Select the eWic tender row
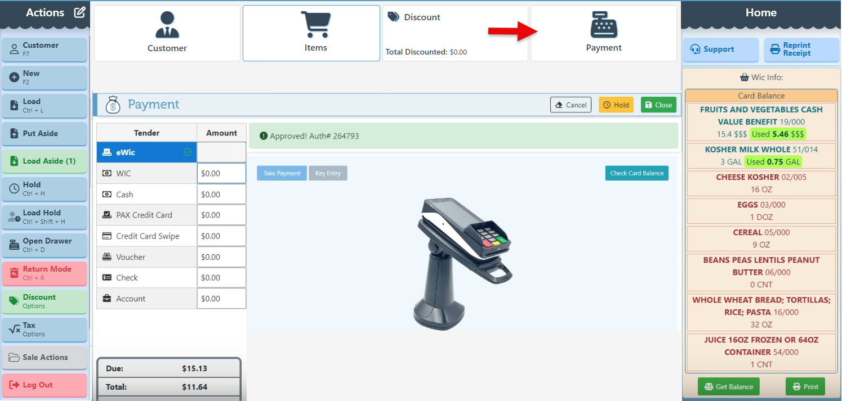The width and height of the screenshot is (842, 401). (146, 152)
